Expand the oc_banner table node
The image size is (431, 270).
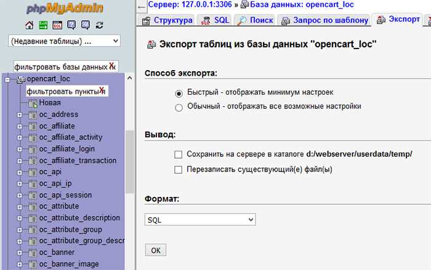click(20, 253)
